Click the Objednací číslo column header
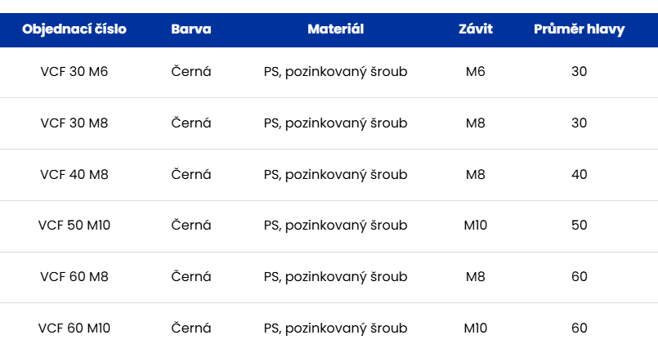This screenshot has width=658, height=362. coord(74,29)
